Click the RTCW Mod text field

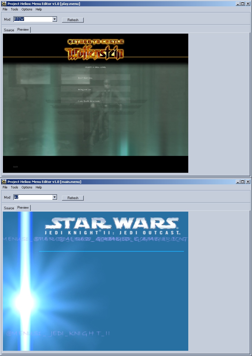click(33, 19)
